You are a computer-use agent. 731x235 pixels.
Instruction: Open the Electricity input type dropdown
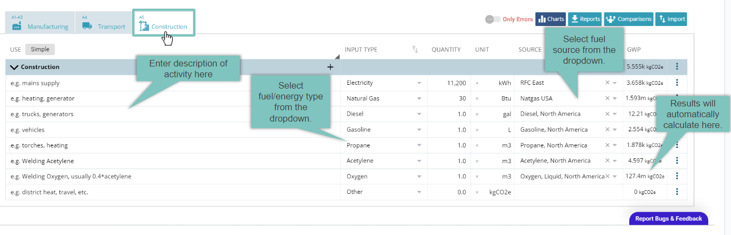pos(419,83)
